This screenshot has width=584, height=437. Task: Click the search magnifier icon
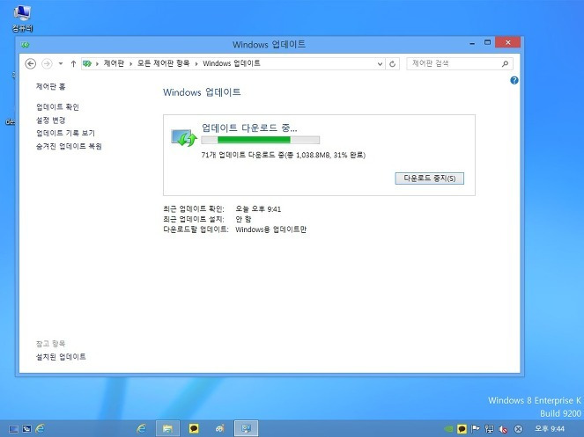click(x=505, y=64)
